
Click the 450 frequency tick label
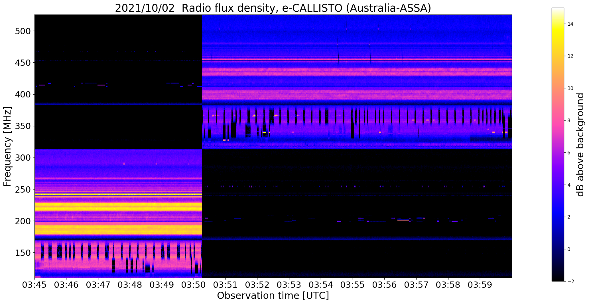tap(23, 63)
